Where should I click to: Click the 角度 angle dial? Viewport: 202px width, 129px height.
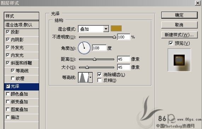point(84,48)
